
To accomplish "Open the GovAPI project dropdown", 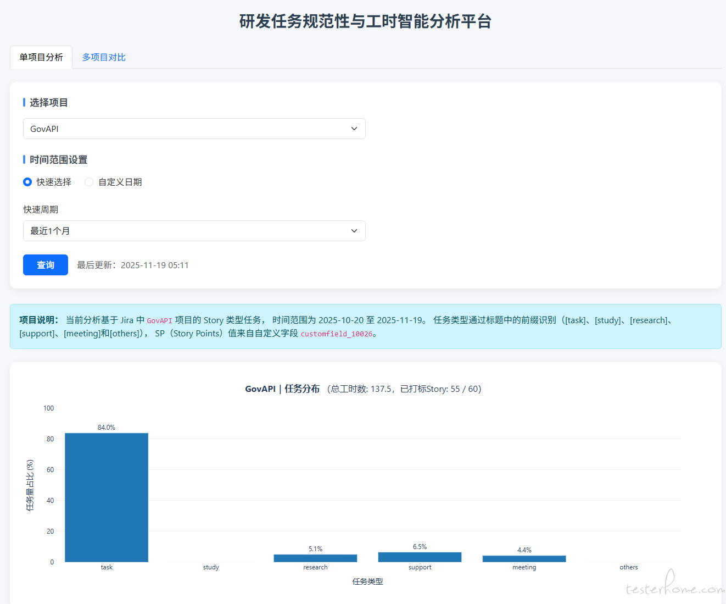I will click(x=194, y=129).
